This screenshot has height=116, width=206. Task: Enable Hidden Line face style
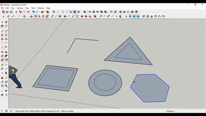[x=67, y=12]
